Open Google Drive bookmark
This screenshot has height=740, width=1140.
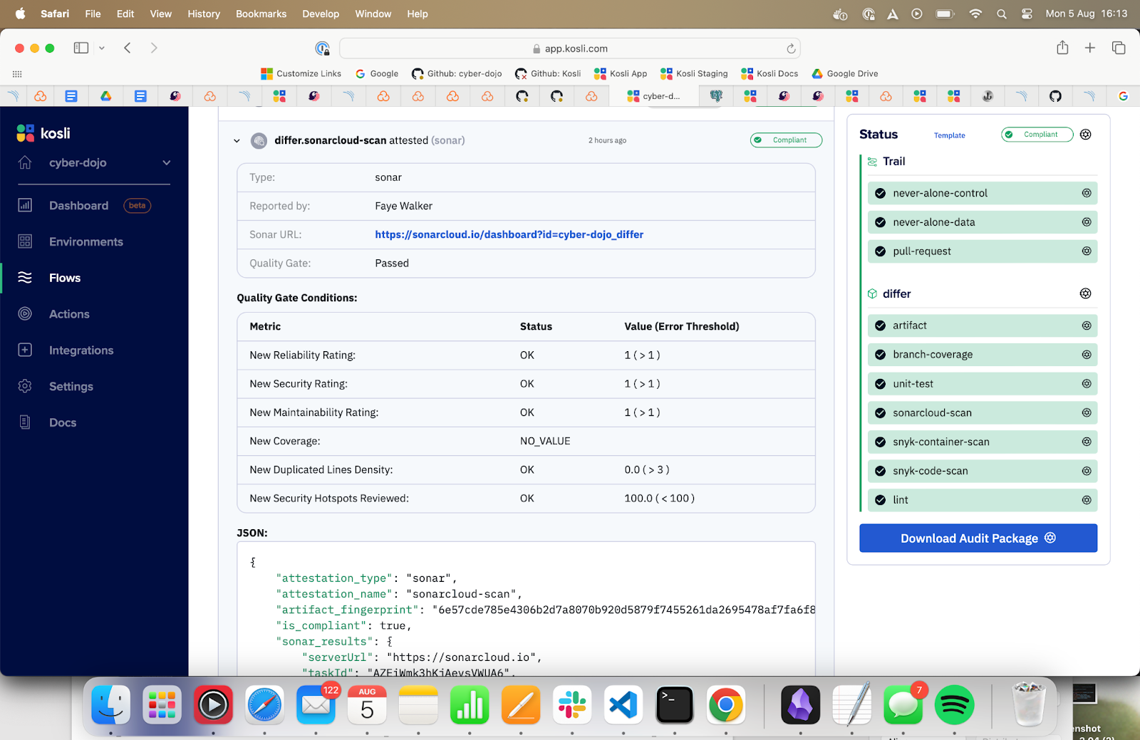tap(845, 73)
